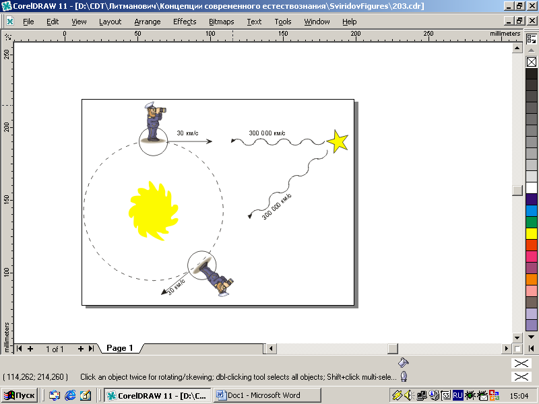Select the '30 км/с' label near top sailor
Image resolution: width=539 pixels, height=404 pixels.
(x=187, y=133)
